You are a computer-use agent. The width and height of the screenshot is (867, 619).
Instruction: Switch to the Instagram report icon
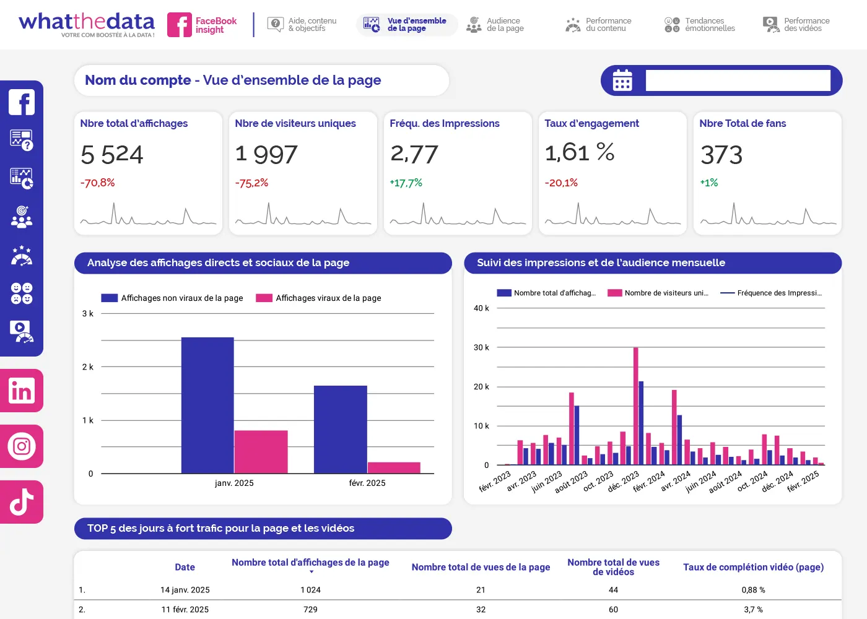(x=22, y=446)
